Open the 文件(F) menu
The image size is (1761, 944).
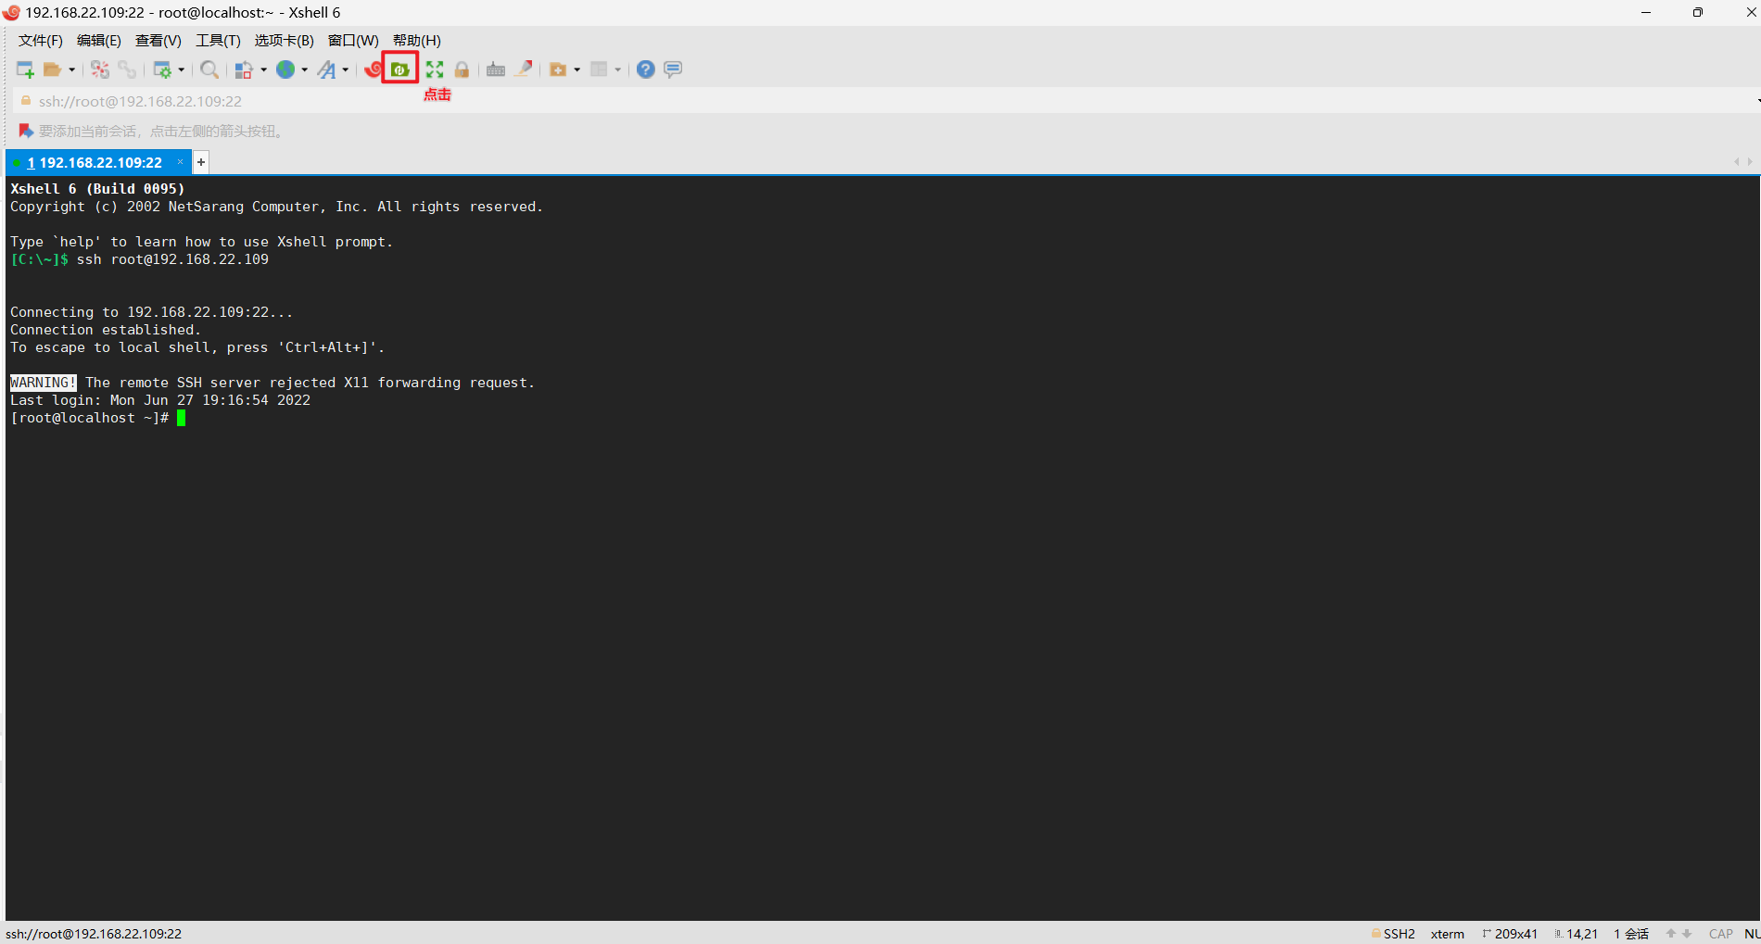click(x=41, y=40)
